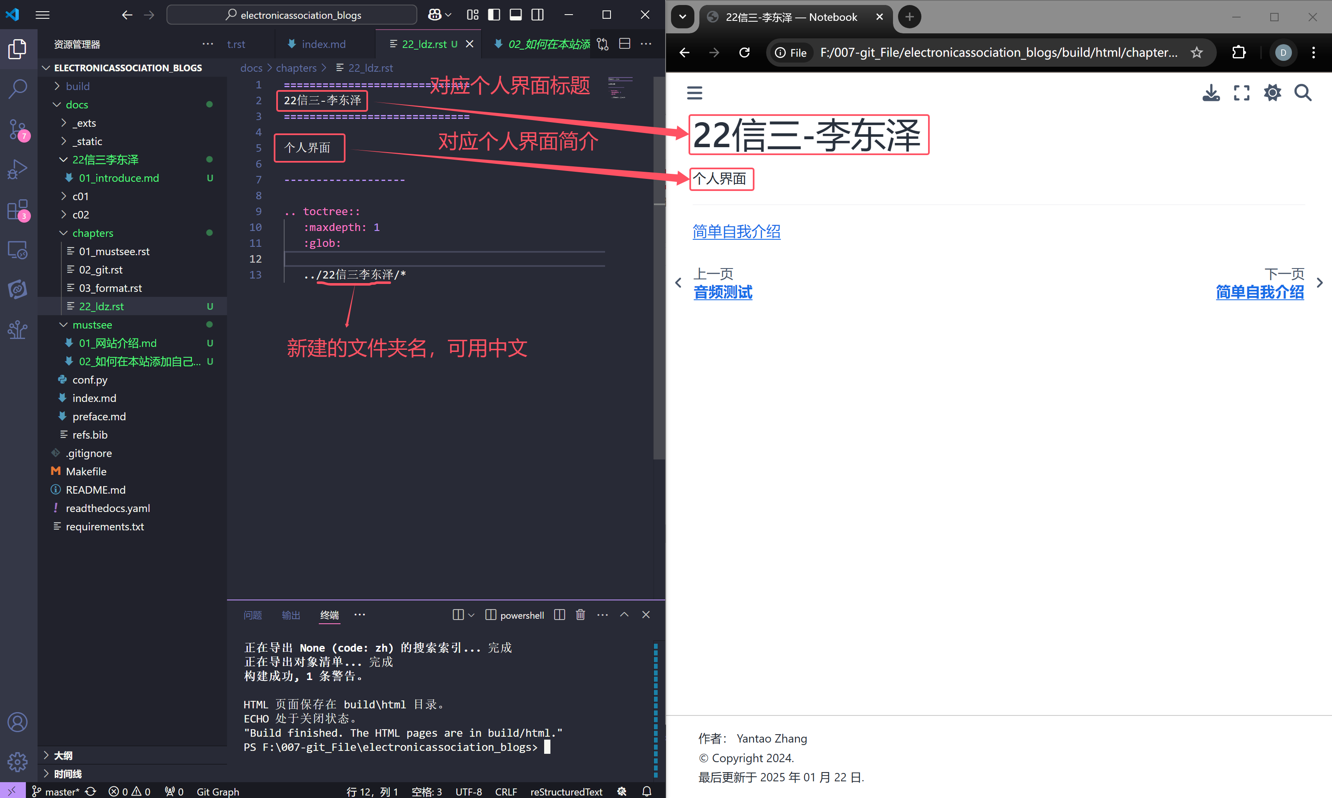The image size is (1332, 798).
Task: Split the editor to the right
Action: [x=624, y=44]
